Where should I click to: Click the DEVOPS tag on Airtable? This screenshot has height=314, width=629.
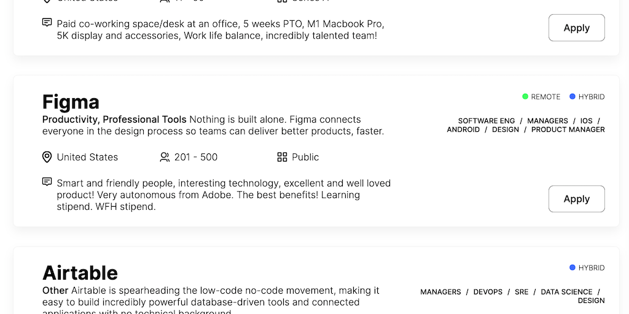(x=488, y=292)
